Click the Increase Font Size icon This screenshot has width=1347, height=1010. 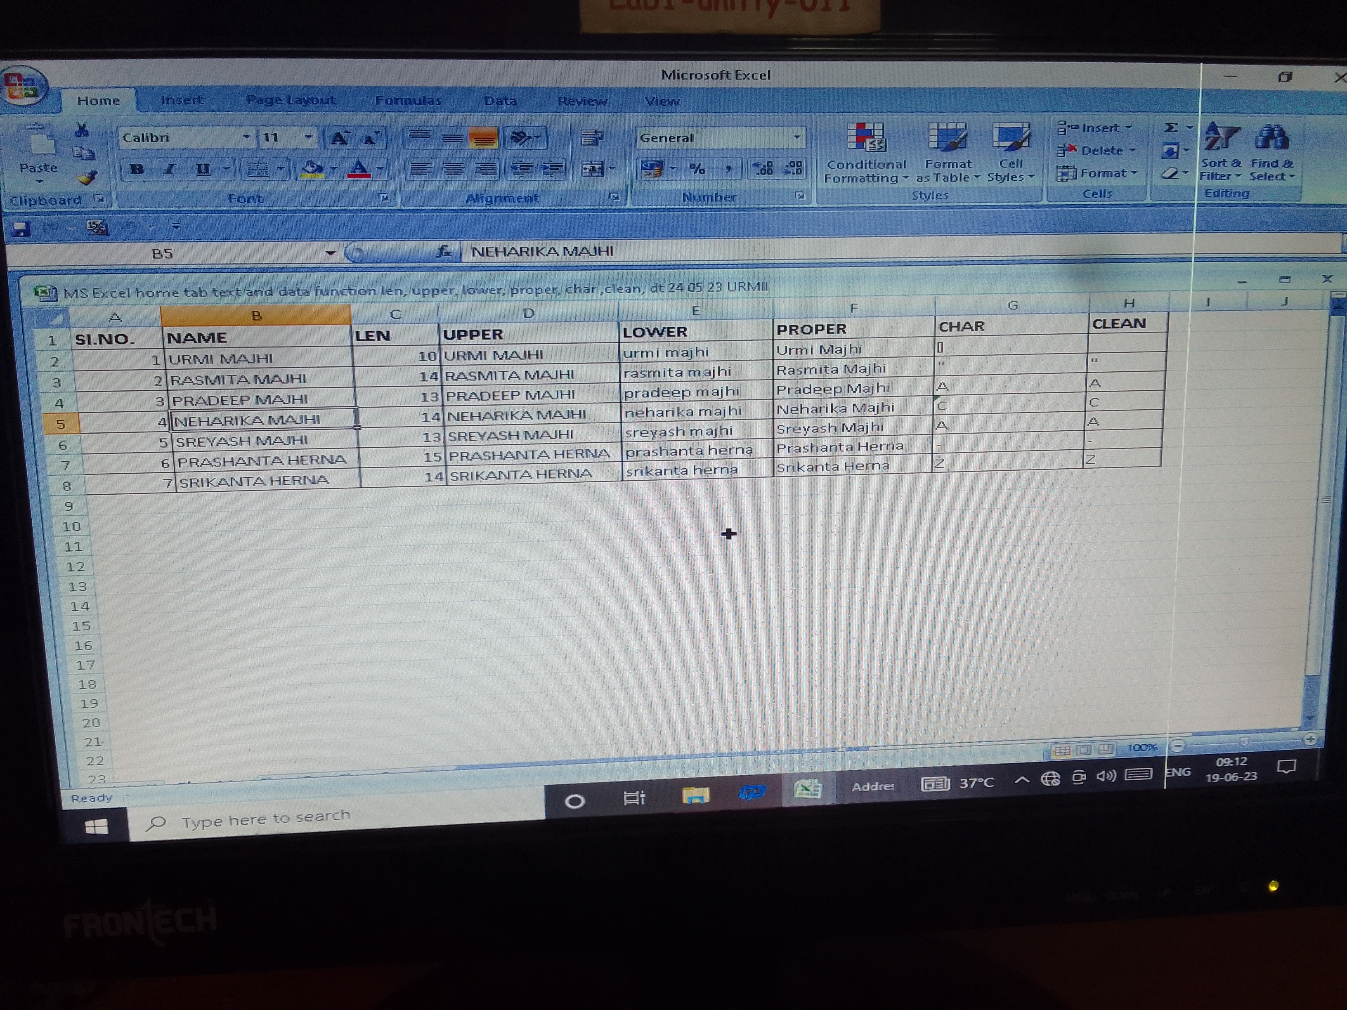[339, 138]
